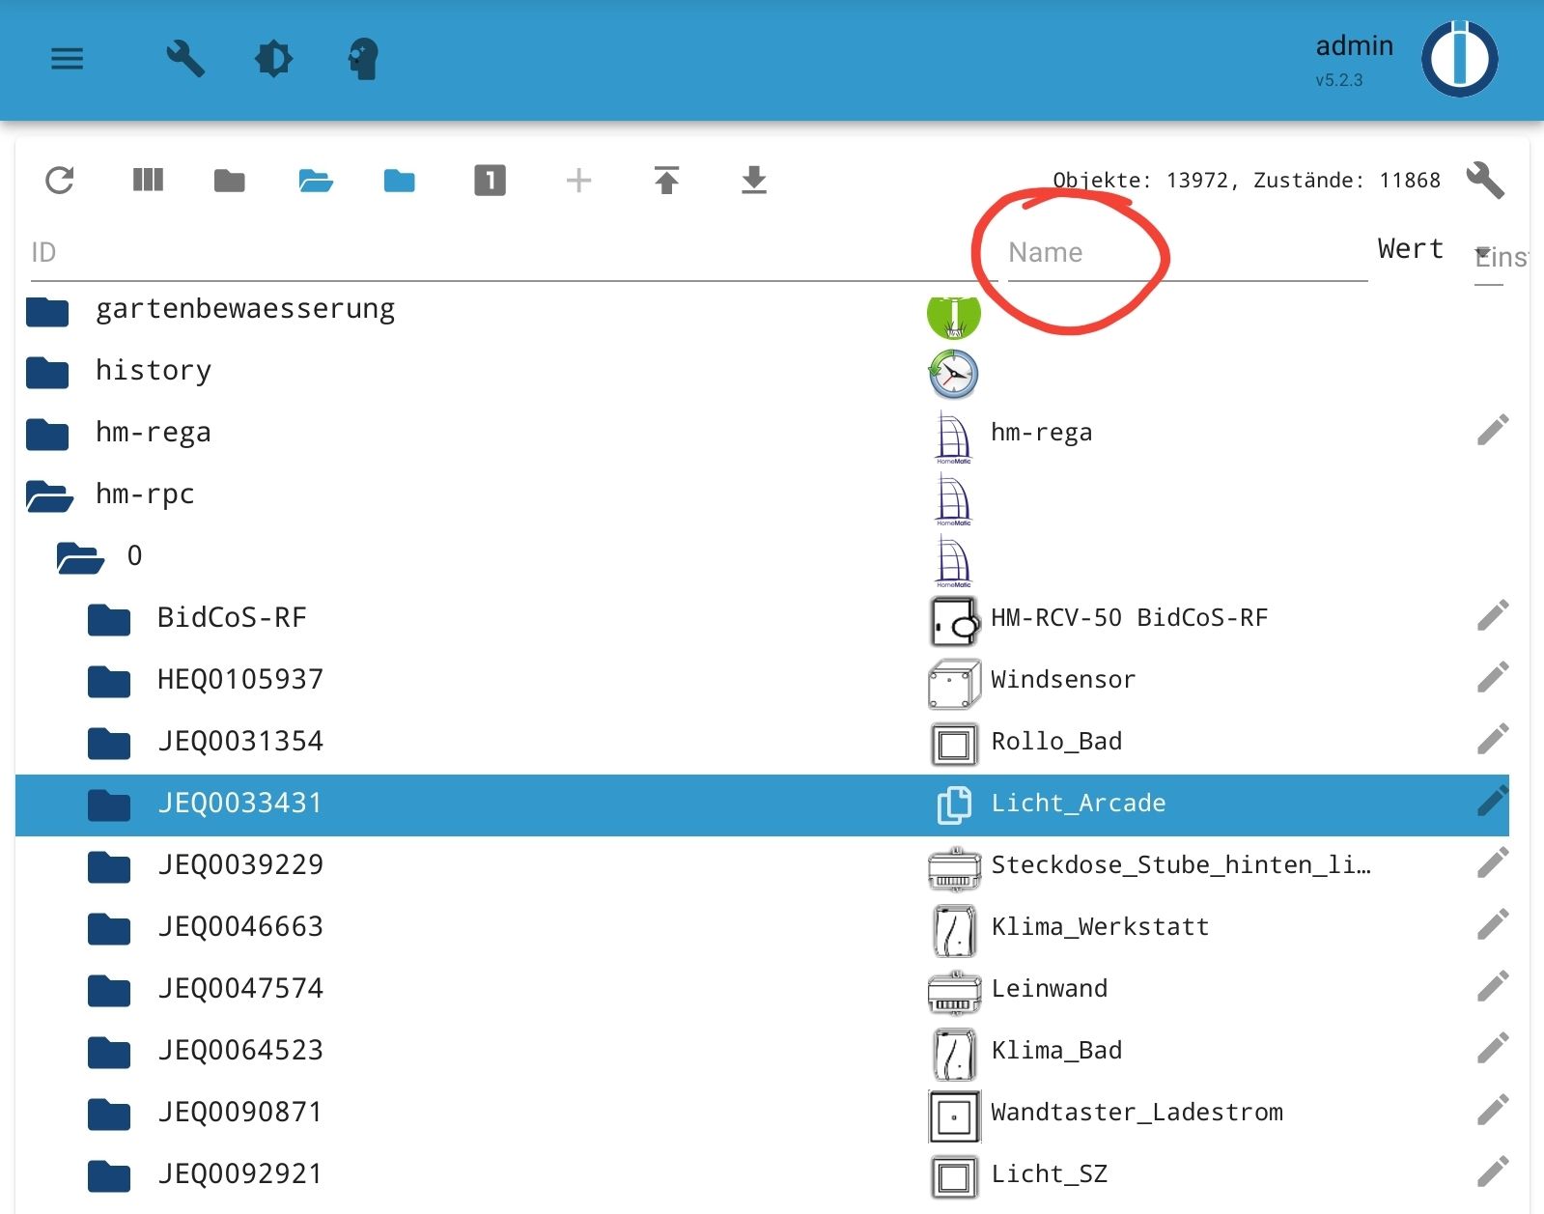
Task: Expand the selected JEQ0033431 folder
Action: point(109,805)
